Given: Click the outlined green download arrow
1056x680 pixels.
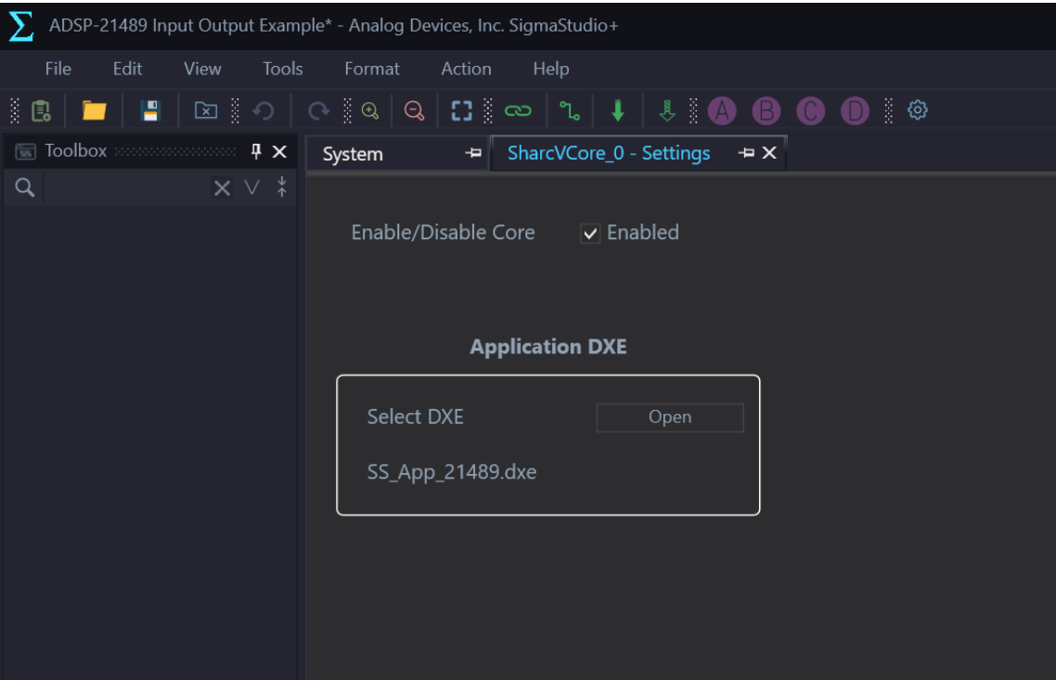Looking at the screenshot, I should pyautogui.click(x=667, y=110).
